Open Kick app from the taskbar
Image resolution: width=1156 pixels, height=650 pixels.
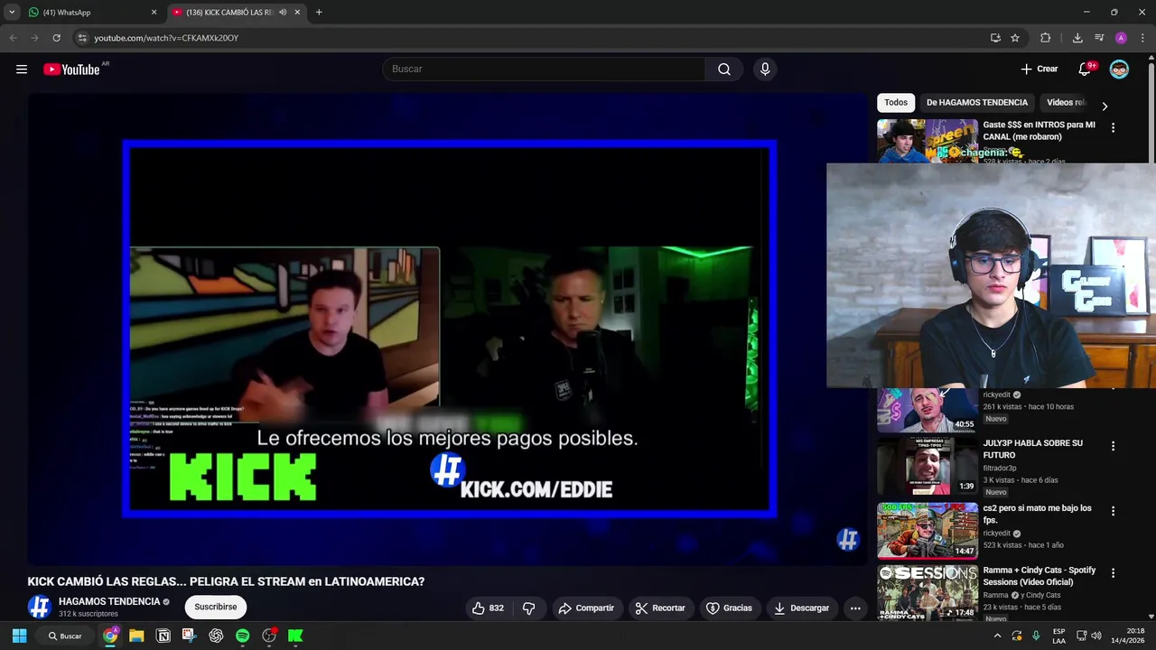pyautogui.click(x=295, y=636)
